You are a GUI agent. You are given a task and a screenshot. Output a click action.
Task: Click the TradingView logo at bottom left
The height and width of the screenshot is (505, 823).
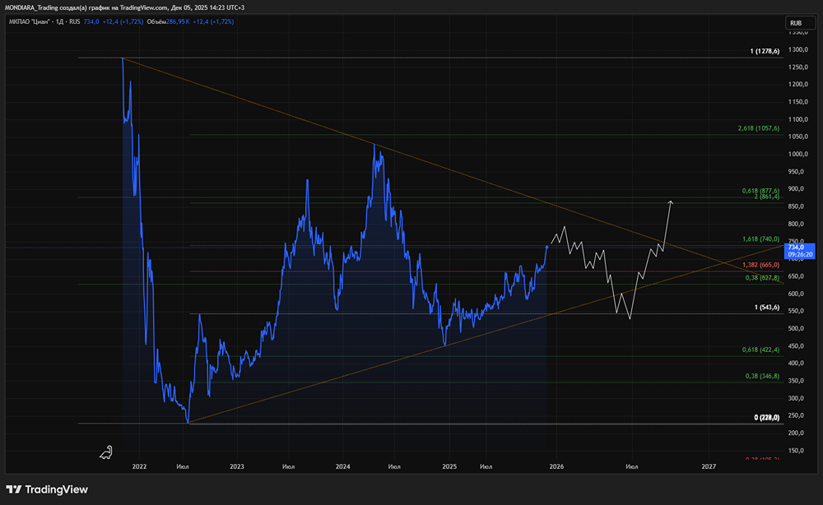click(x=47, y=489)
